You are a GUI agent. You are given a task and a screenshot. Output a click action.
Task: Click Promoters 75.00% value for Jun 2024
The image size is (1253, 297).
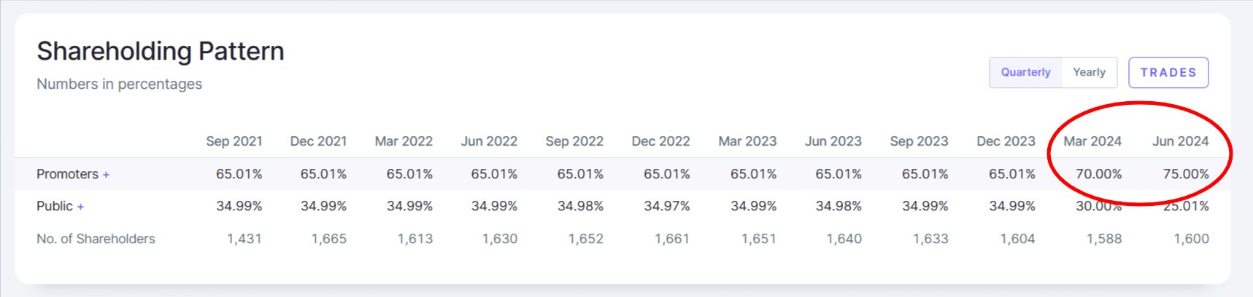click(1186, 174)
